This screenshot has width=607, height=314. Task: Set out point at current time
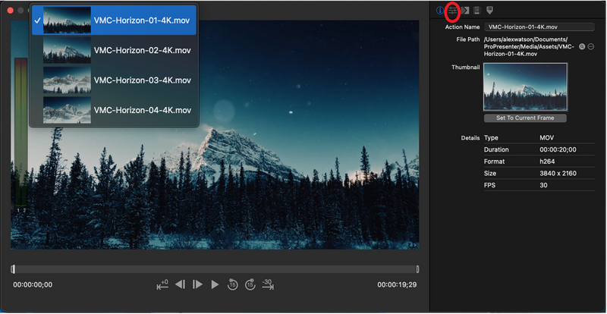(268, 284)
